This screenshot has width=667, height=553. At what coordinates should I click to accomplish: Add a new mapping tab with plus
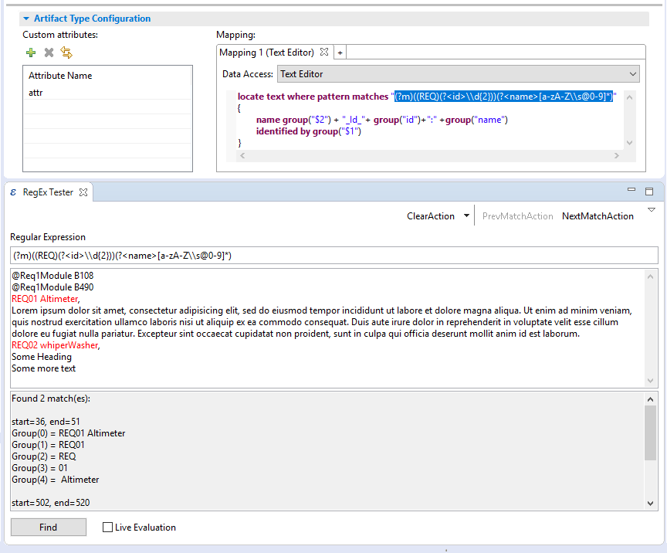(340, 53)
